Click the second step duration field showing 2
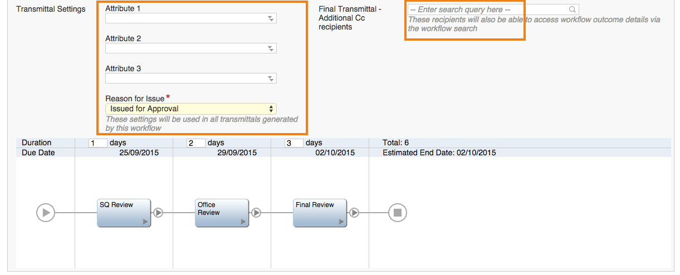680x275 pixels. click(196, 143)
